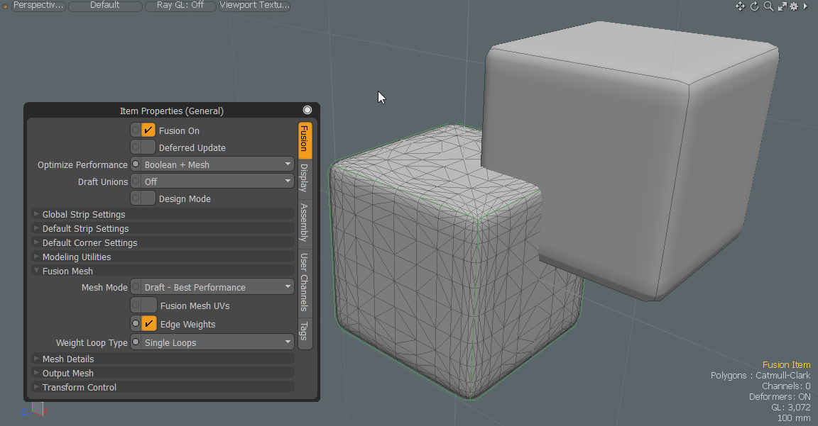The height and width of the screenshot is (426, 818).
Task: Click the Perspective view type button
Action: click(x=38, y=6)
